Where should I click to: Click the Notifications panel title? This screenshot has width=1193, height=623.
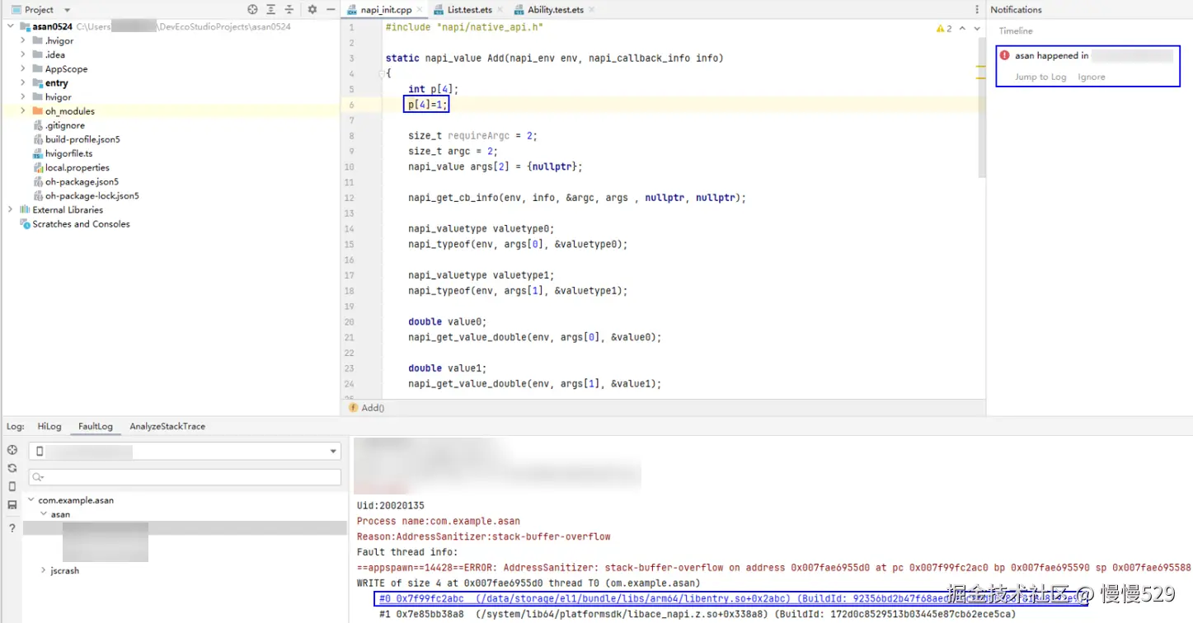[x=1016, y=10]
